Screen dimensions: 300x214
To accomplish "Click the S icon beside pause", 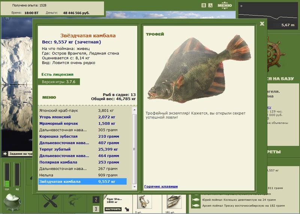I will click(210, 5).
